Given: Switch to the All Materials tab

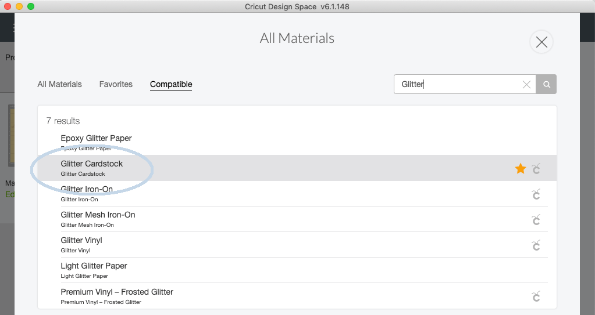Looking at the screenshot, I should point(59,85).
